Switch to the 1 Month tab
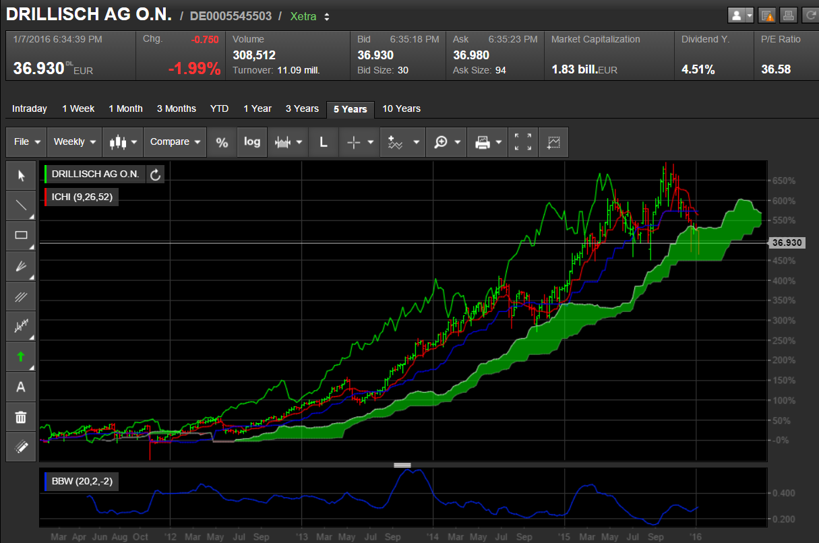Screen dimensions: 819x543 coord(125,109)
